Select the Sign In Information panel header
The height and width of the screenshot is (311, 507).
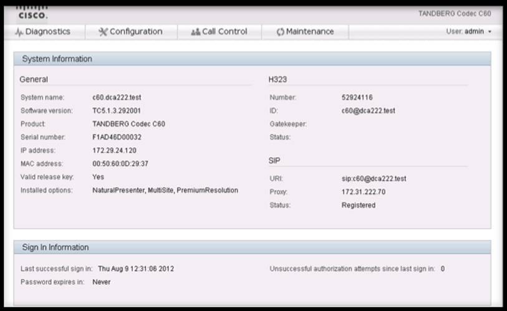tap(55, 247)
